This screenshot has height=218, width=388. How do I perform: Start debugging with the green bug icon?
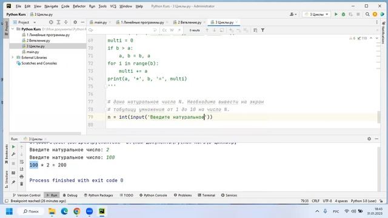(343, 15)
